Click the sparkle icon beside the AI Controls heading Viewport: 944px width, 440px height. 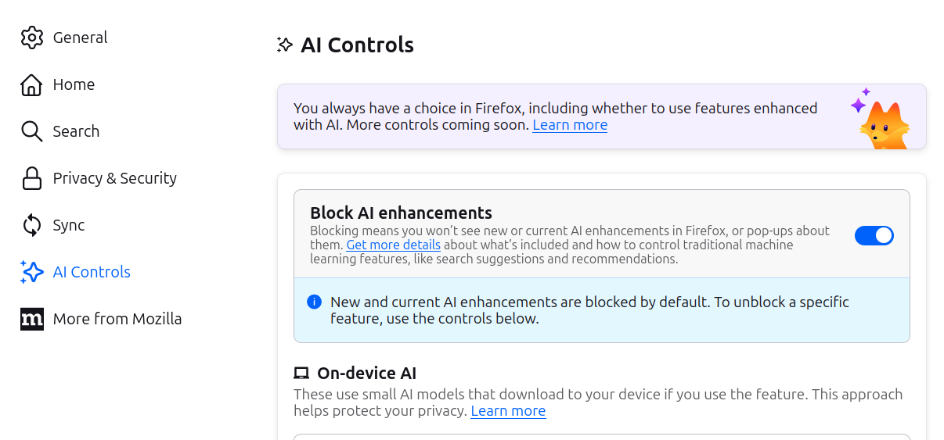coord(285,45)
